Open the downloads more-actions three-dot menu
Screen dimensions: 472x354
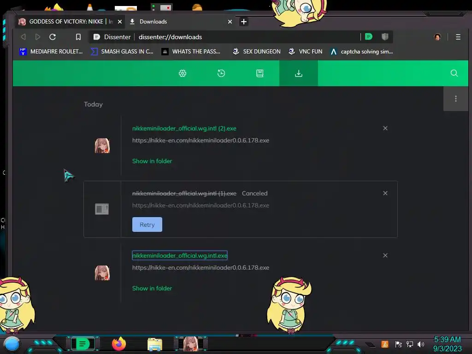click(x=456, y=99)
